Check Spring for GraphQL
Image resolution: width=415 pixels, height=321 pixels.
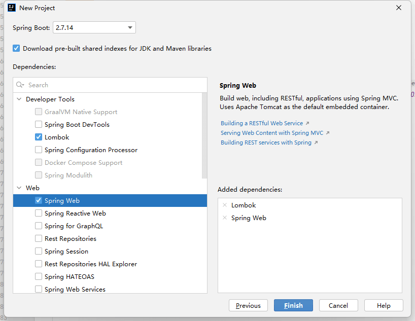(39, 226)
